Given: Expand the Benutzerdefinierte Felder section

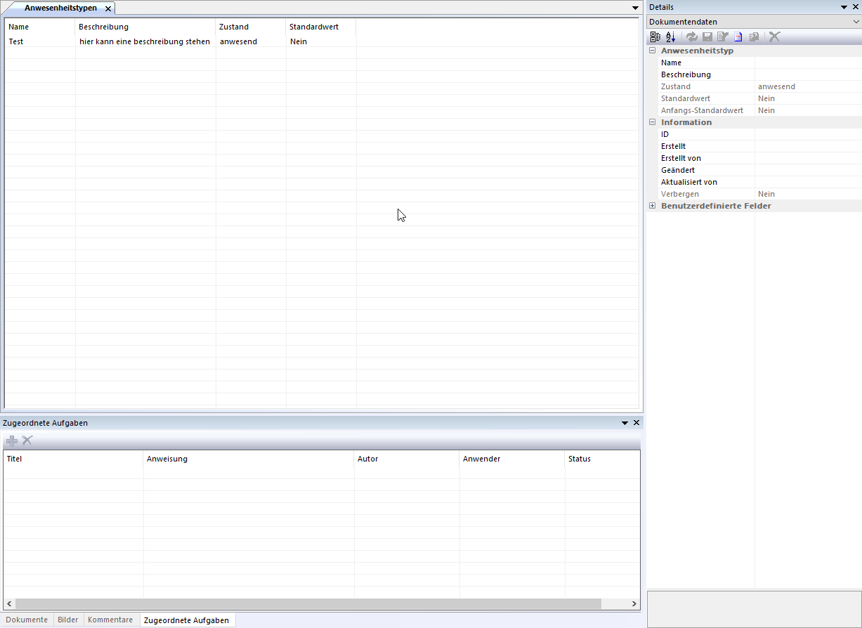Looking at the screenshot, I should pos(652,205).
